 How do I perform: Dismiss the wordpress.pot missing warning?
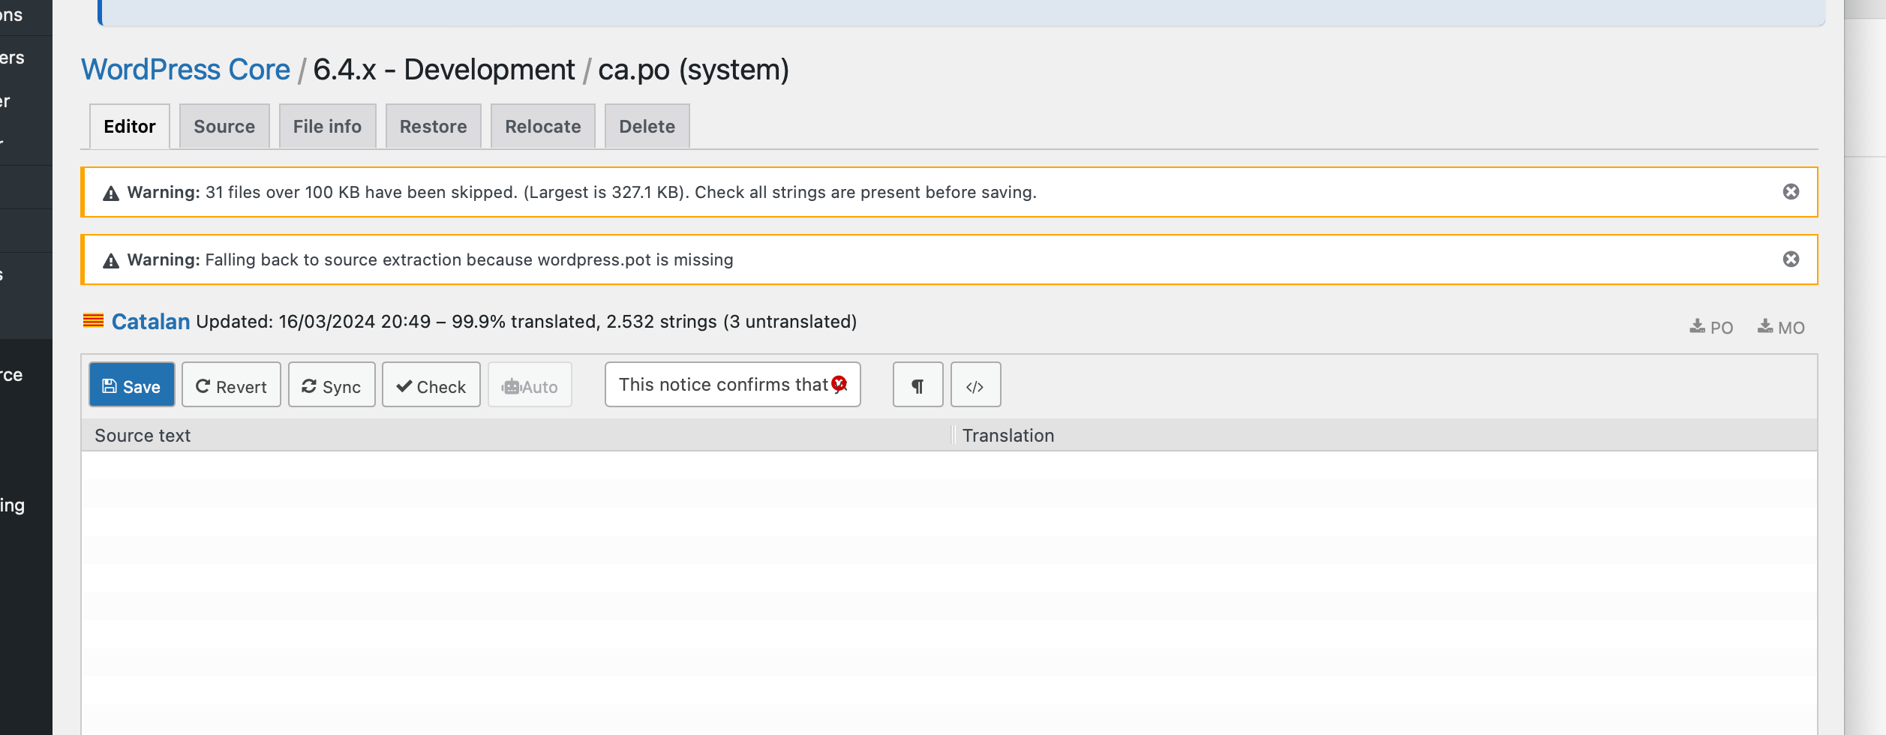pyautogui.click(x=1791, y=259)
